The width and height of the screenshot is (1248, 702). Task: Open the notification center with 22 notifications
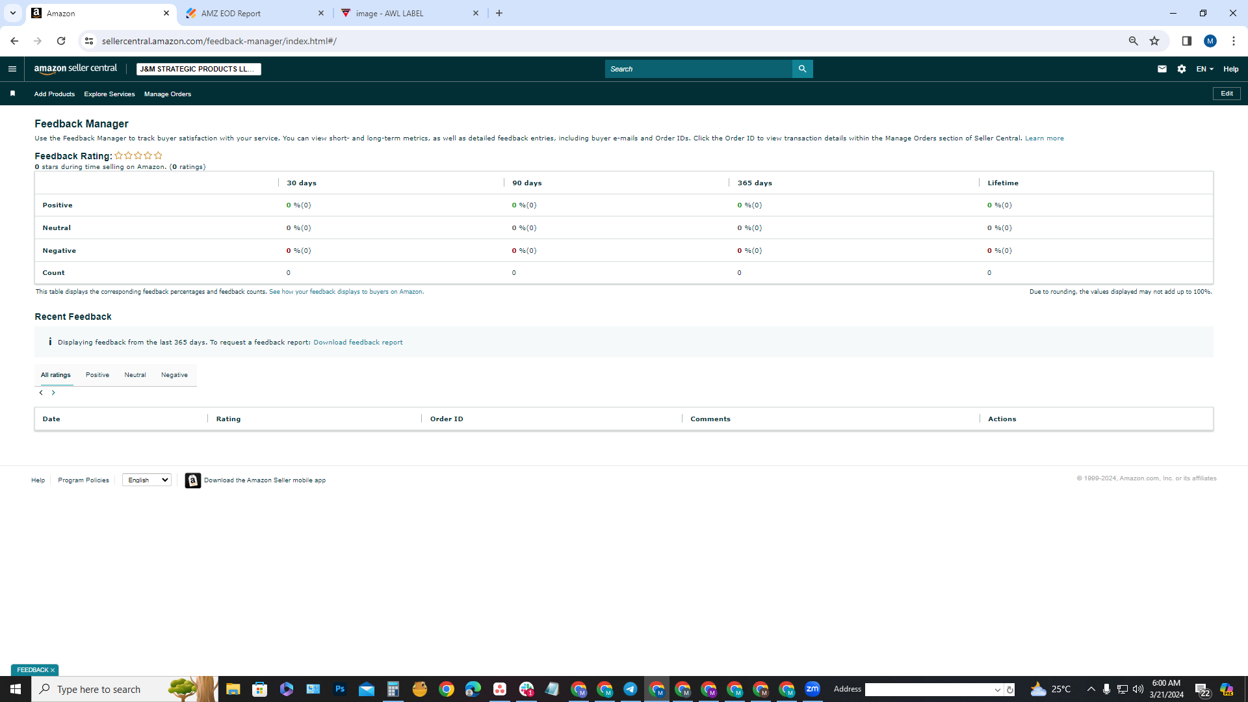pos(1202,690)
